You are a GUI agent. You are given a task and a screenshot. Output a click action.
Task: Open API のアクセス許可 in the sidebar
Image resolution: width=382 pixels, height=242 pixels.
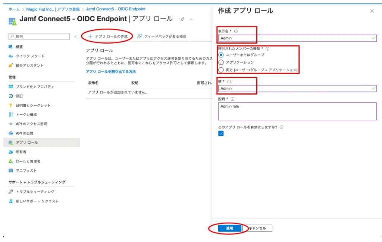pyautogui.click(x=31, y=124)
